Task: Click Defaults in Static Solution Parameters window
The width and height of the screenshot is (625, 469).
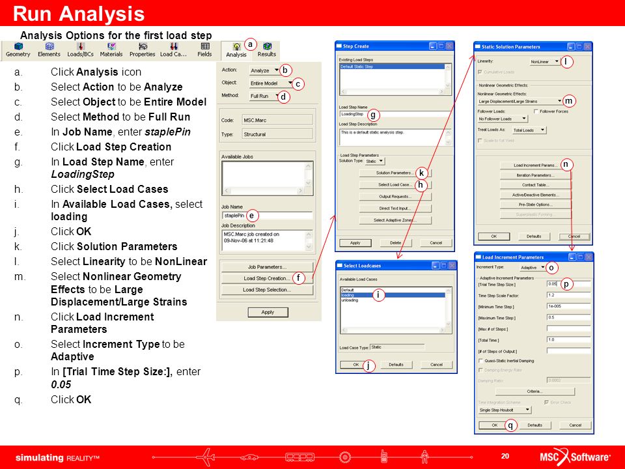Action: (534, 236)
